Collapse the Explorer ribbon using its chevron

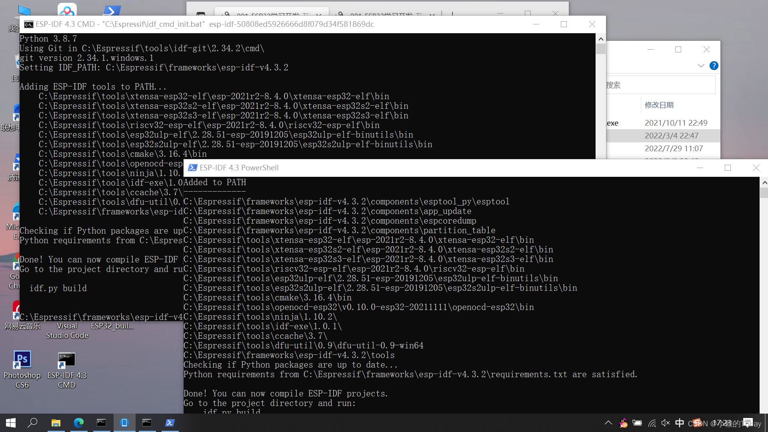pos(701,66)
